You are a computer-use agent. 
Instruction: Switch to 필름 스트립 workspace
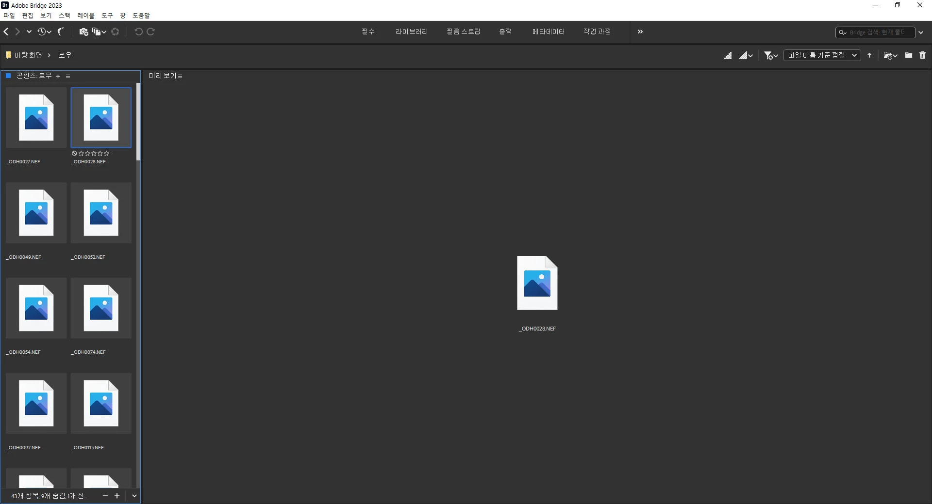[464, 31]
